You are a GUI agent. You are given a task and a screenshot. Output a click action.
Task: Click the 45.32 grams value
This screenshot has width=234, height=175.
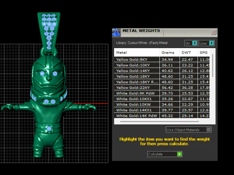coord(167,116)
